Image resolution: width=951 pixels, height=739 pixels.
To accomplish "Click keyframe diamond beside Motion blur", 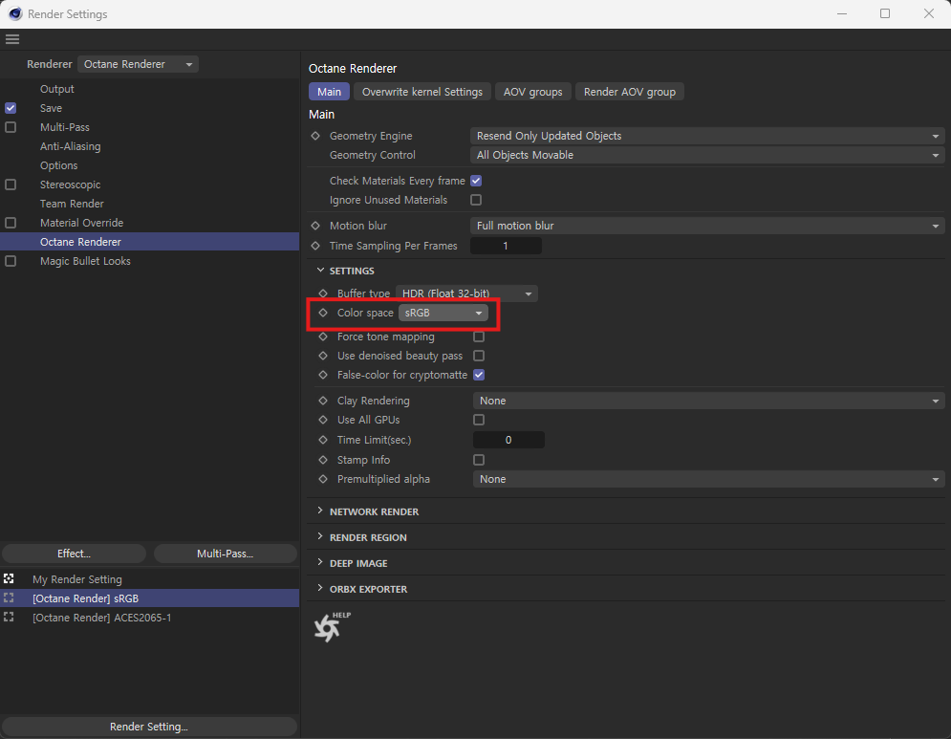I will (x=315, y=226).
